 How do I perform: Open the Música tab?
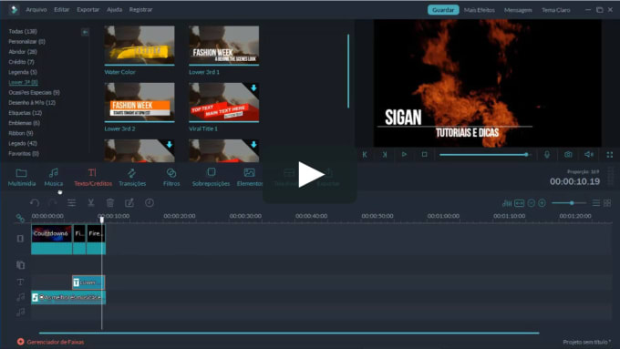[x=54, y=177]
